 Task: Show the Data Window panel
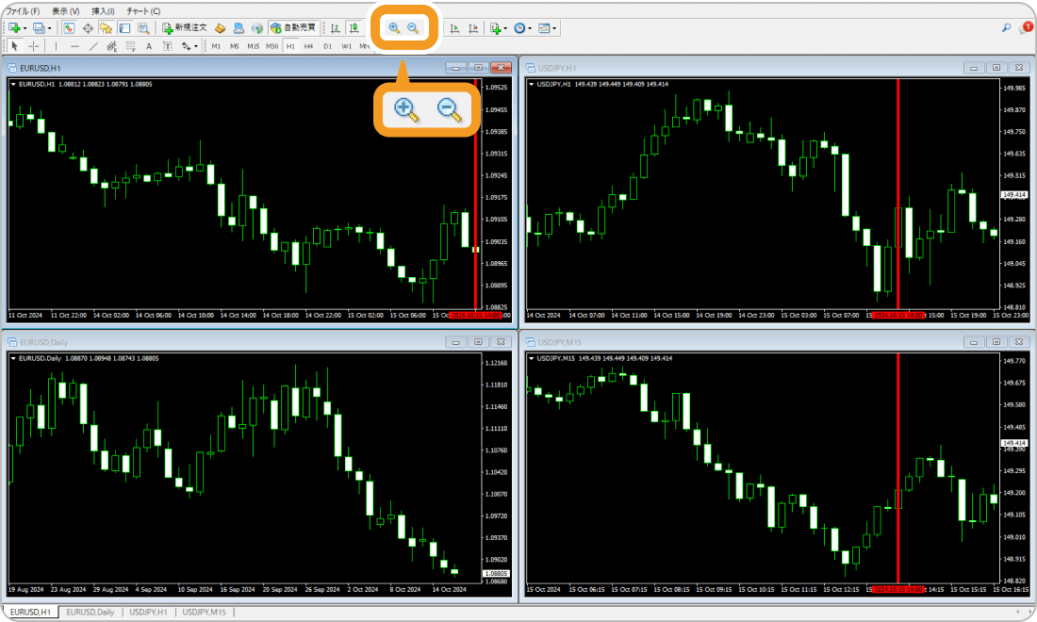click(88, 27)
